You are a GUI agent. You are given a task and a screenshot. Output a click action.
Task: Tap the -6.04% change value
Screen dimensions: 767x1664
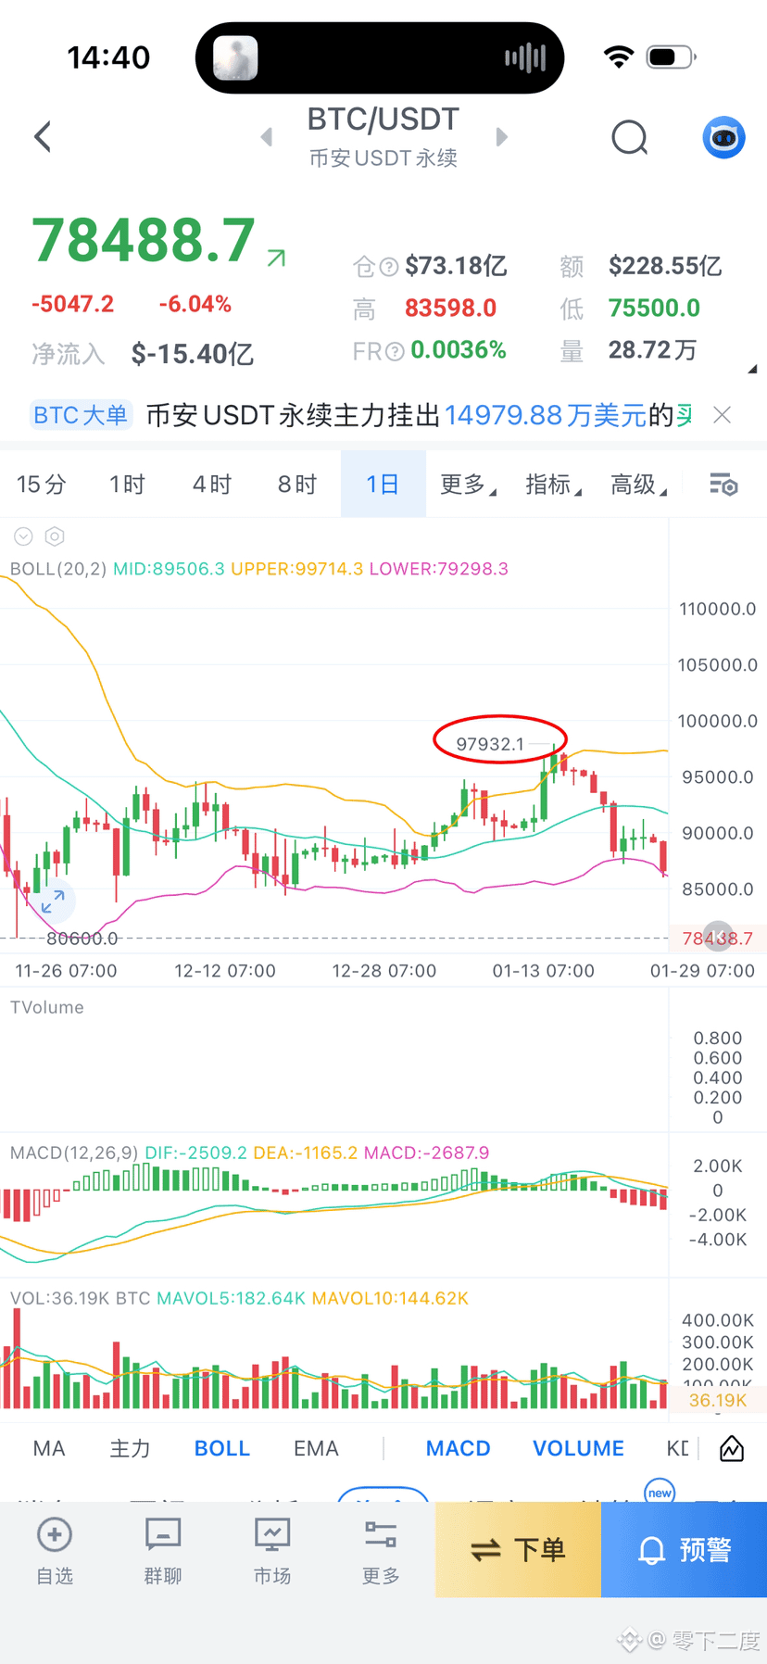click(x=195, y=304)
